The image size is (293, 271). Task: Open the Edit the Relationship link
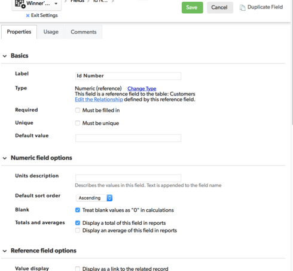99,100
